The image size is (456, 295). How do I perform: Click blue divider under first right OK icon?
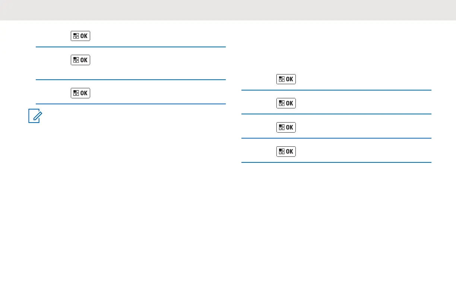click(336, 90)
